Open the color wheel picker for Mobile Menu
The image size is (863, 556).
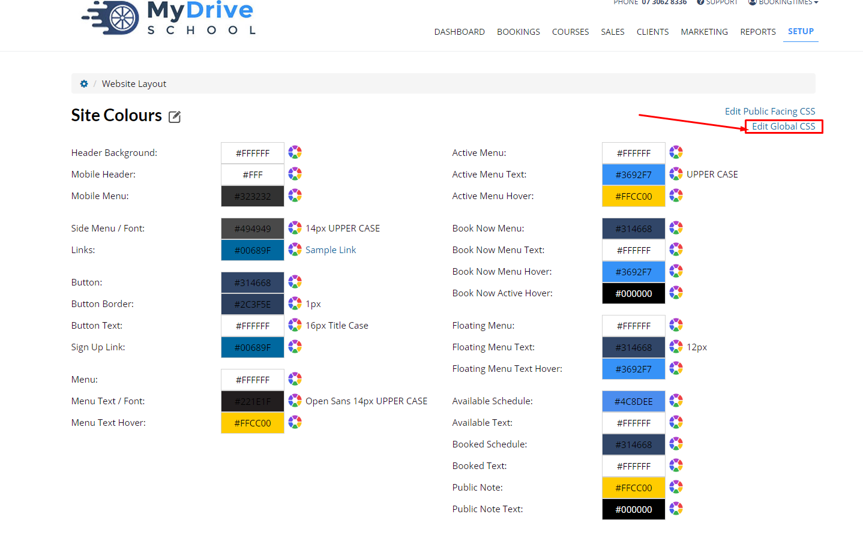295,196
